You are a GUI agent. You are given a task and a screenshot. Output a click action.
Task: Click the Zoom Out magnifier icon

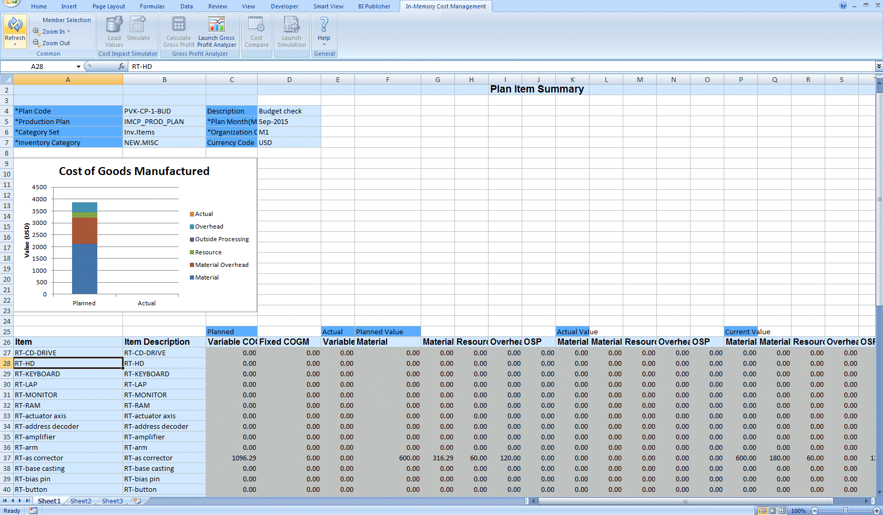tap(36, 43)
